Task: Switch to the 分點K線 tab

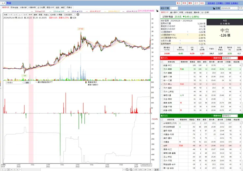Action: point(23,8)
